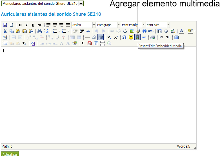The image size is (220, 156).
Task: Click the New Document blank page icon
Action: (11, 25)
